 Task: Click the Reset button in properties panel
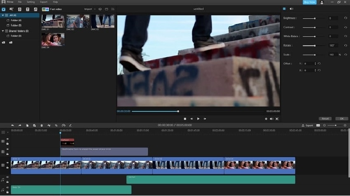coord(325,119)
